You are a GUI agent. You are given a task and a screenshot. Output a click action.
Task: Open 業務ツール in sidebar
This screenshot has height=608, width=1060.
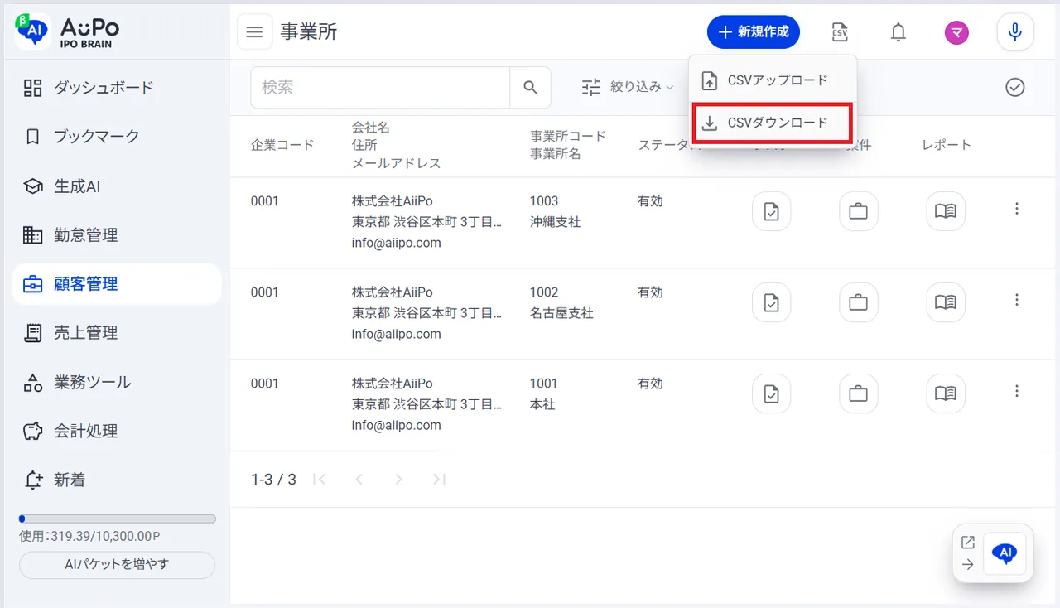[117, 383]
